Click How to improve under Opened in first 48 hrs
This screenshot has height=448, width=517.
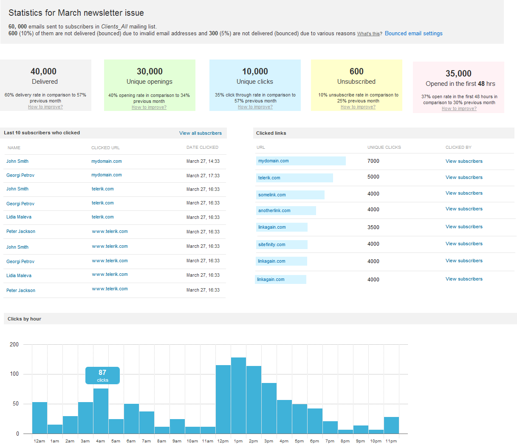tap(459, 109)
